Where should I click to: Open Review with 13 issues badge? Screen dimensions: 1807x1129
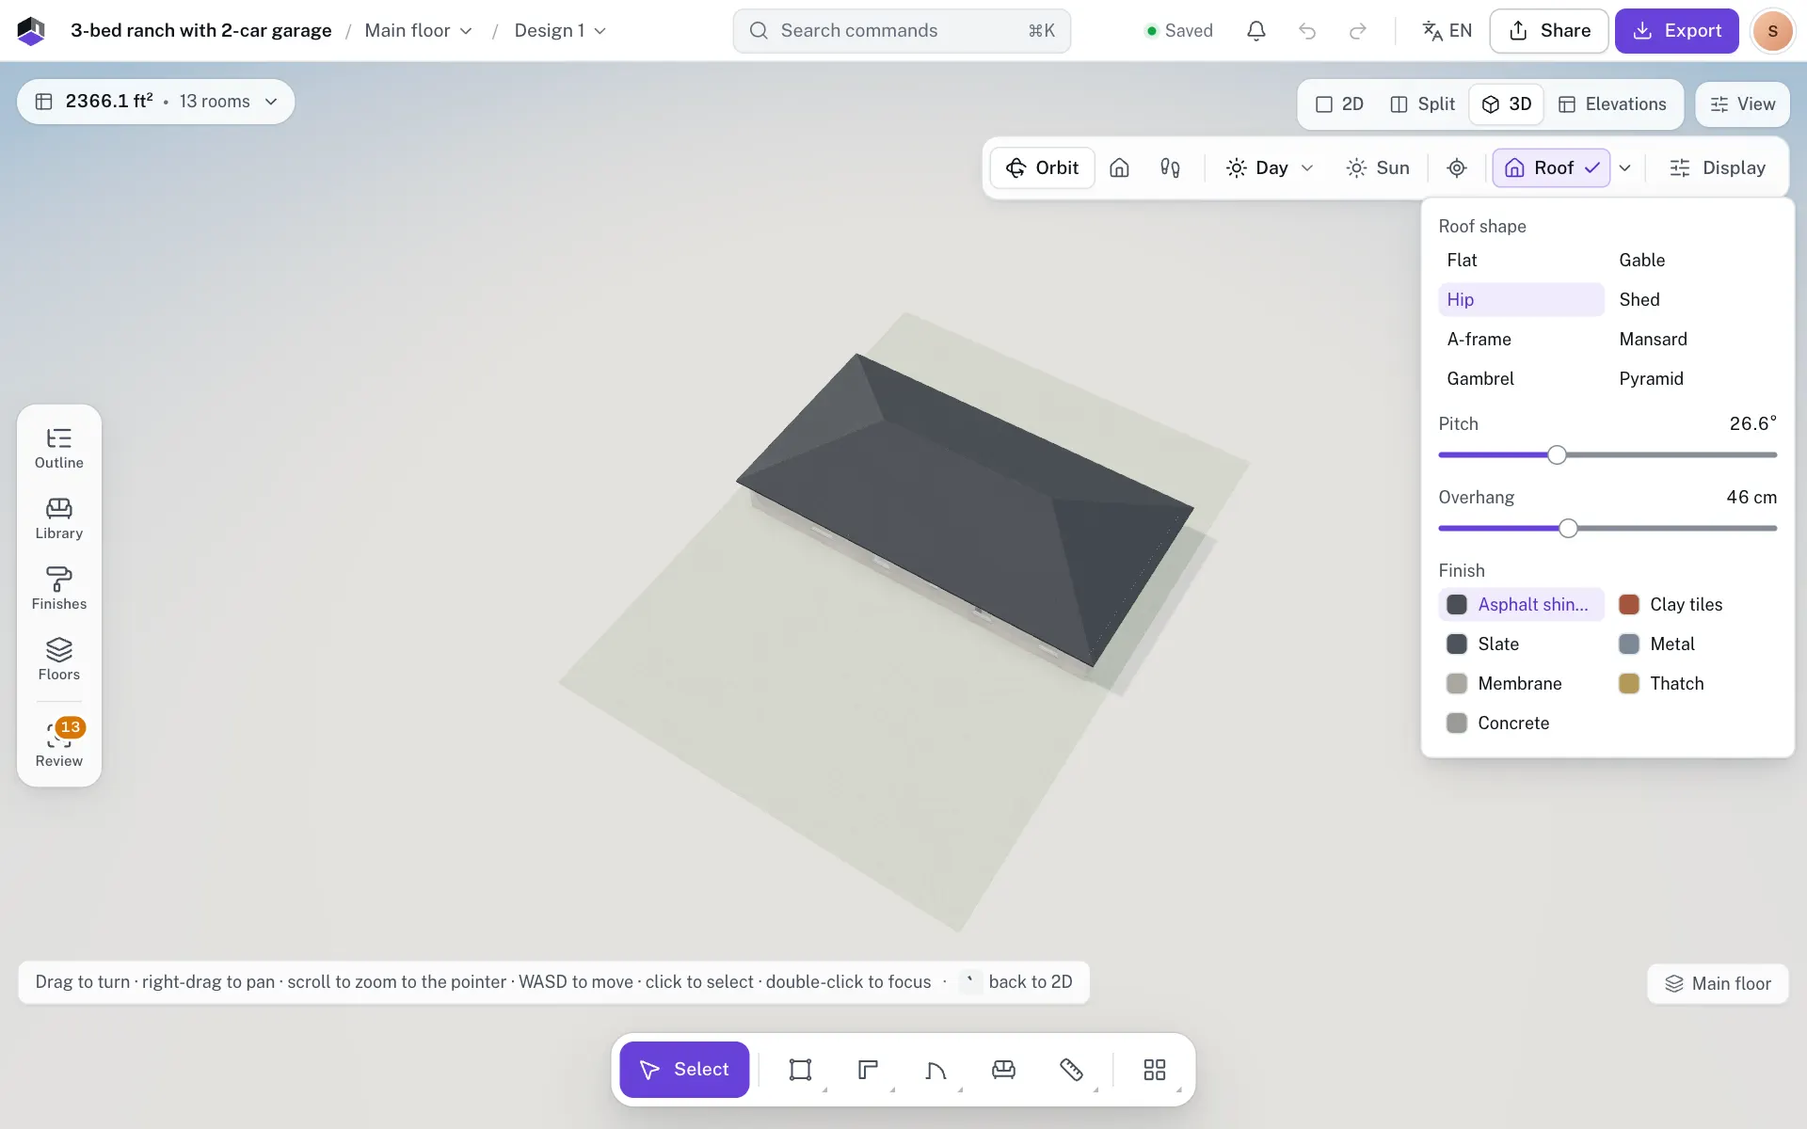coord(58,744)
